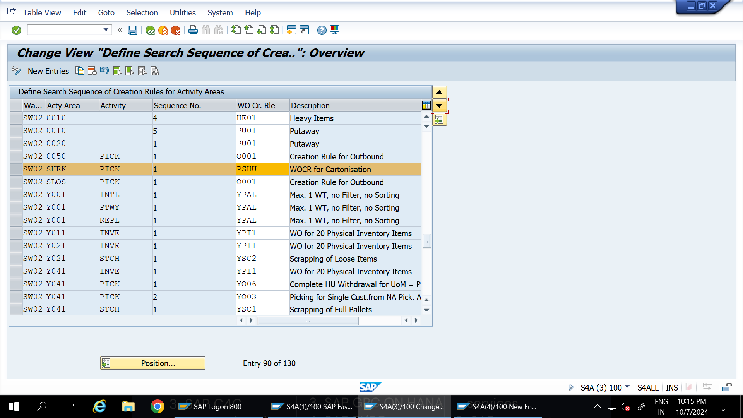Click the green Back arrow icon
This screenshot has width=743, height=418.
(150, 30)
